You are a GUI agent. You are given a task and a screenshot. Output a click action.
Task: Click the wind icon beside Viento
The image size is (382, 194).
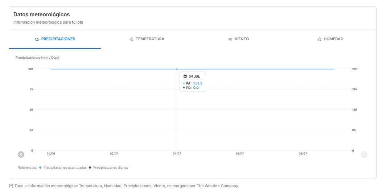pyautogui.click(x=230, y=39)
